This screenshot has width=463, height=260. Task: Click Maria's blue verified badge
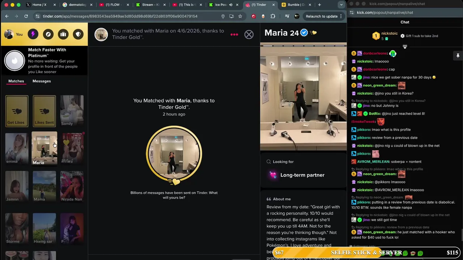[x=304, y=33]
